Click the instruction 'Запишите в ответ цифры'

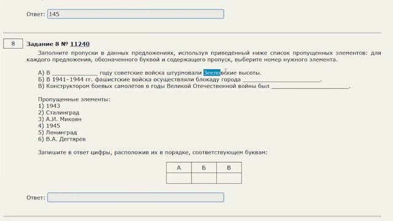[153, 152]
